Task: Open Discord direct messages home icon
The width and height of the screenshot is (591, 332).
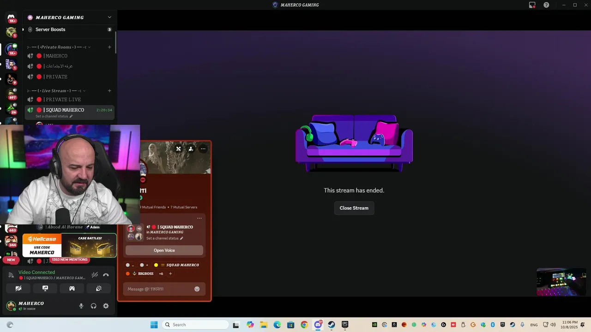Action: (11, 18)
